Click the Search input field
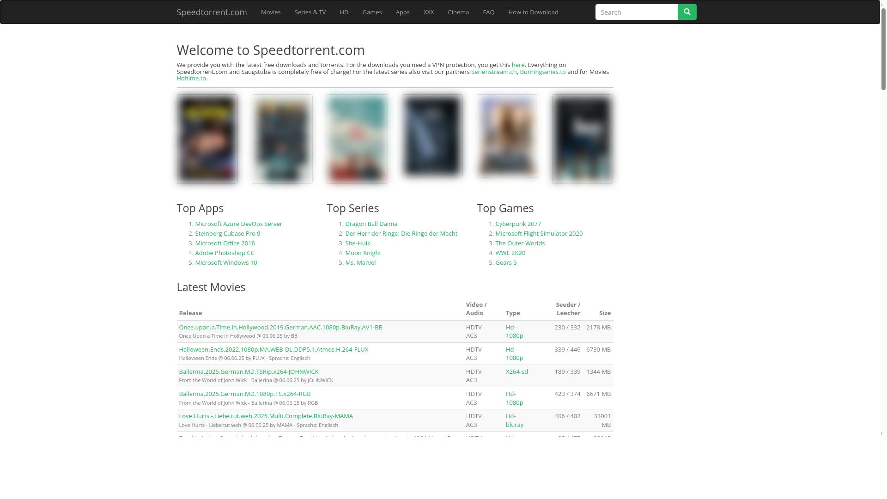This screenshot has height=499, width=887. 636,12
